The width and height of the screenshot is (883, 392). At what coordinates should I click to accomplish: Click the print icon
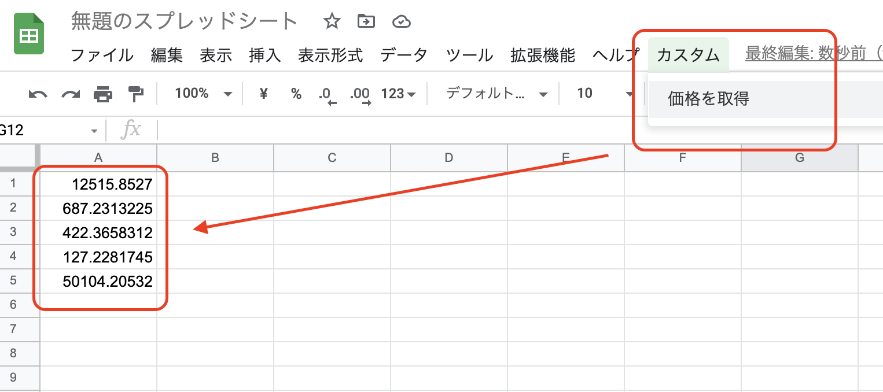pyautogui.click(x=103, y=94)
